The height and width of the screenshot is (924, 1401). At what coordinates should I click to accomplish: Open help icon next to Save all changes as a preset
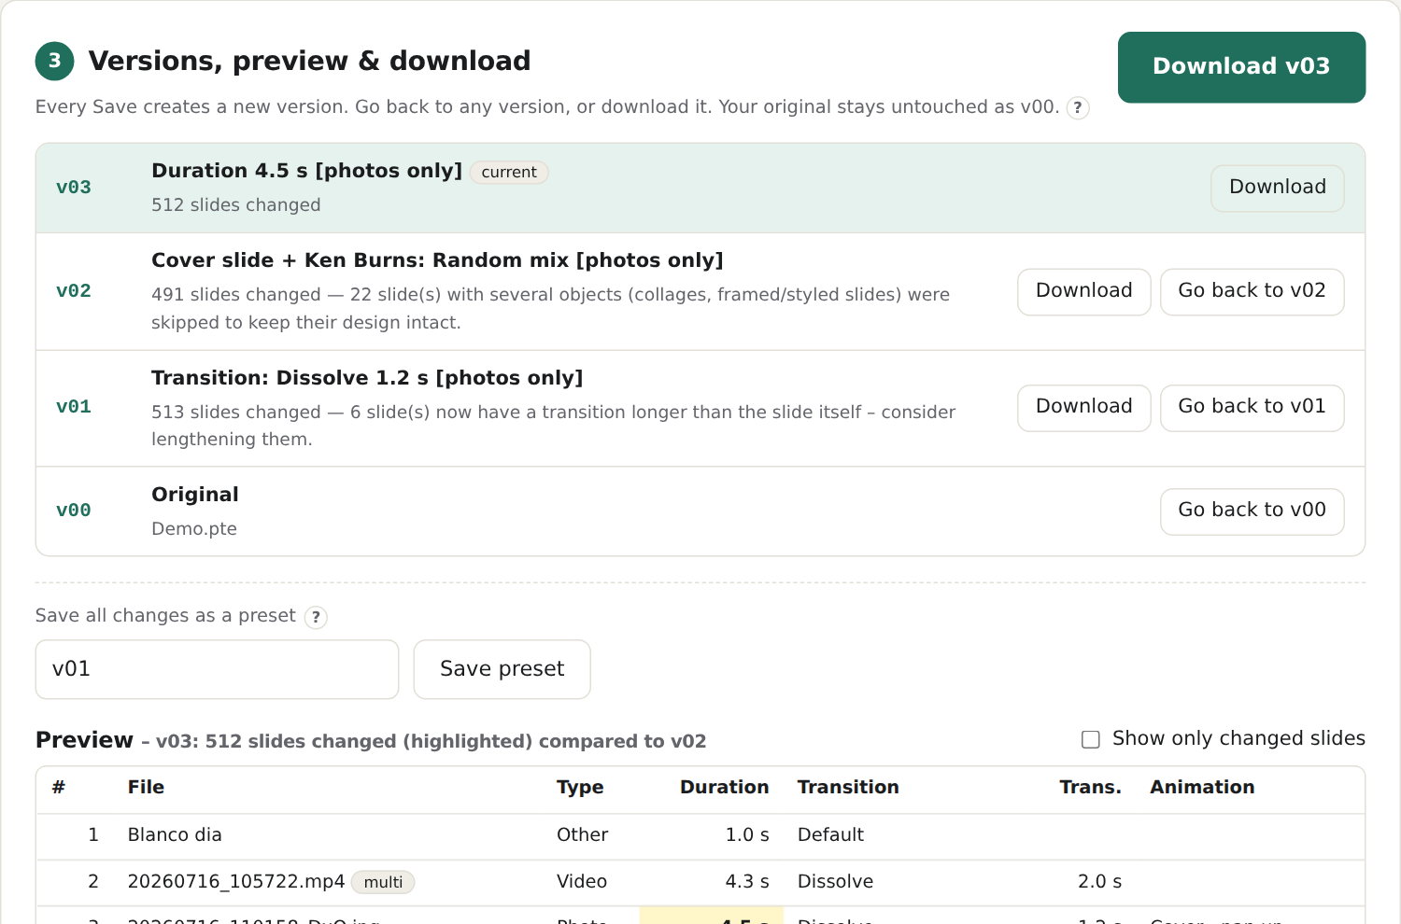[x=316, y=617]
